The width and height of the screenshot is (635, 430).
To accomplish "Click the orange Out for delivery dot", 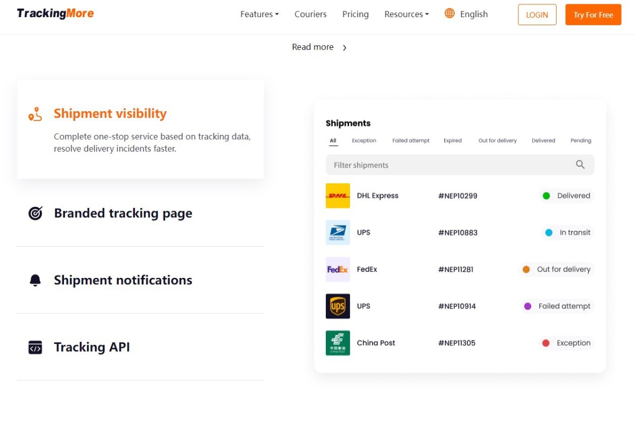I will 526,270.
